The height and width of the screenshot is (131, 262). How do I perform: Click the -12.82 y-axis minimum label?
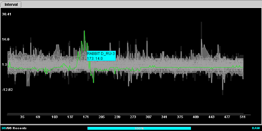7,90
